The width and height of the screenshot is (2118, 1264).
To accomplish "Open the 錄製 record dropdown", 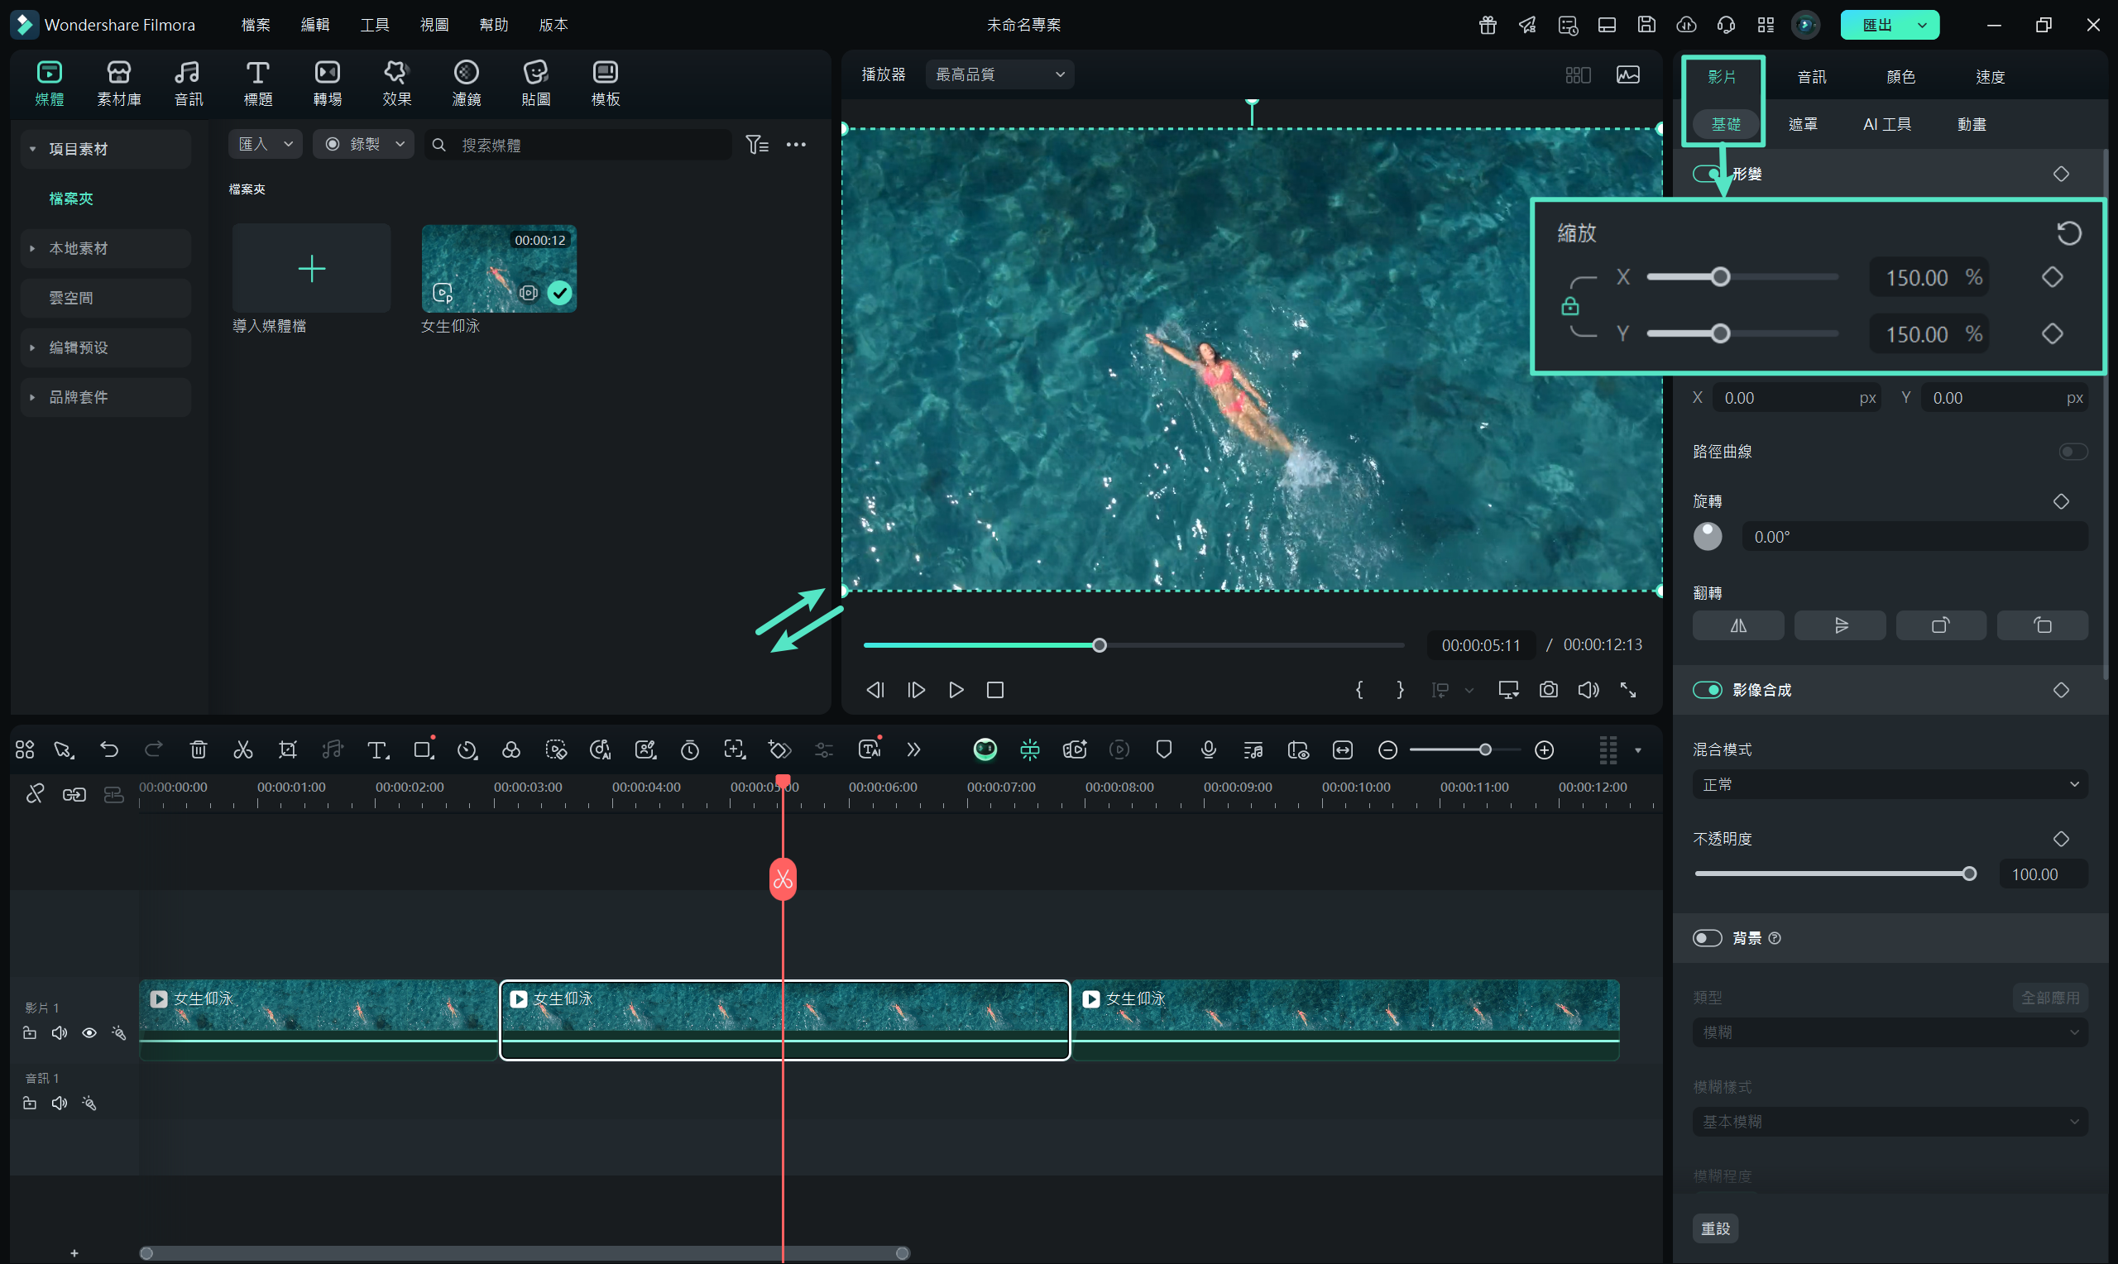I will click(363, 144).
